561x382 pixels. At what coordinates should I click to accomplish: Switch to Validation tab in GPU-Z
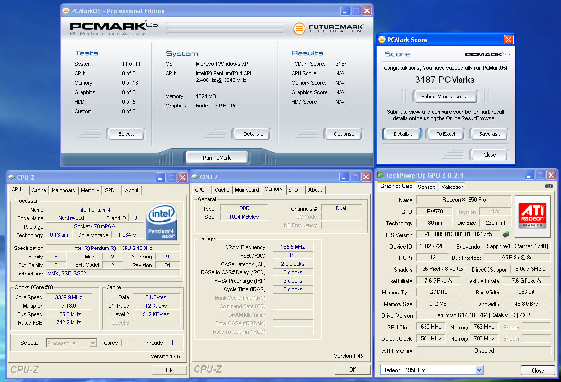(x=452, y=187)
